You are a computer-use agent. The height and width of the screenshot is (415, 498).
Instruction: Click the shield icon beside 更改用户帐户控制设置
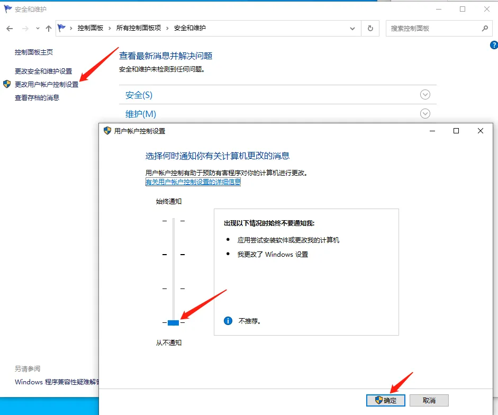pos(7,84)
